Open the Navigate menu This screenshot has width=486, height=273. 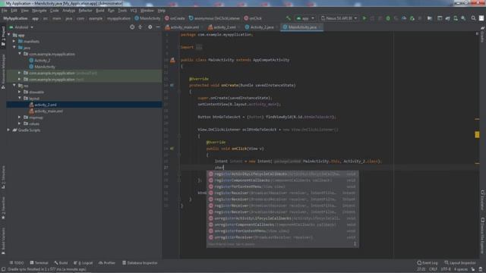[39, 11]
